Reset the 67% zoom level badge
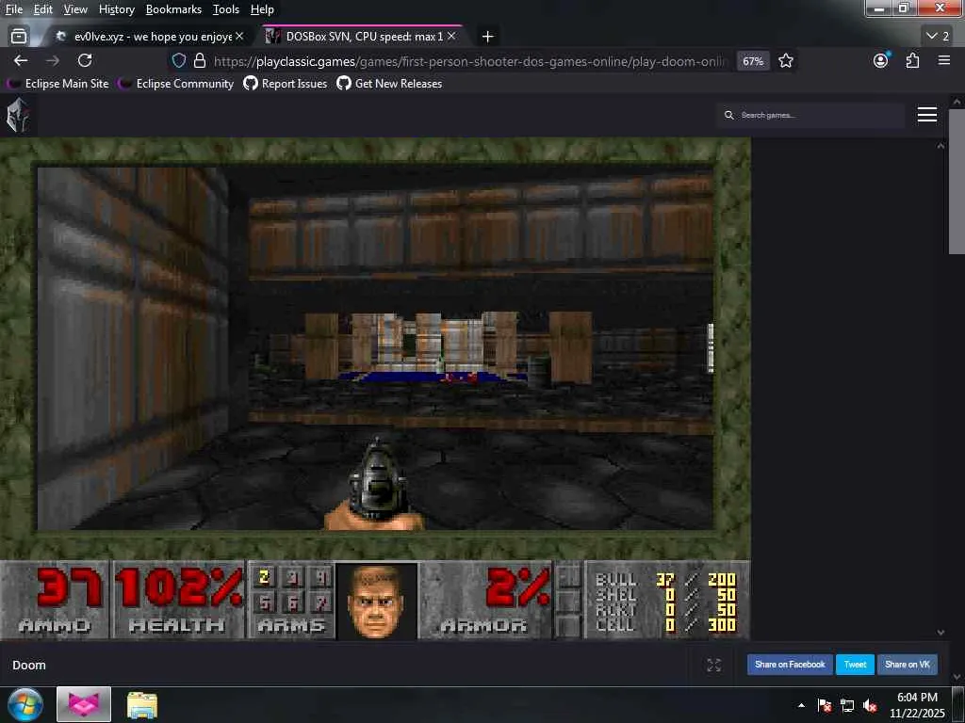Image resolution: width=965 pixels, height=723 pixels. pyautogui.click(x=753, y=61)
